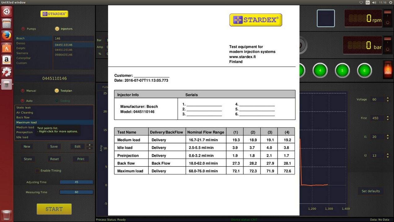
Task: Click the Store button
Action: 28,159
